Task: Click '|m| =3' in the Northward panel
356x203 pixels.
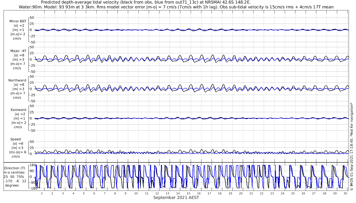Action: [x=19, y=89]
